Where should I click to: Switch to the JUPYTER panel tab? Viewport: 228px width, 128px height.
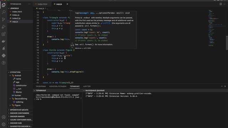[87, 86]
